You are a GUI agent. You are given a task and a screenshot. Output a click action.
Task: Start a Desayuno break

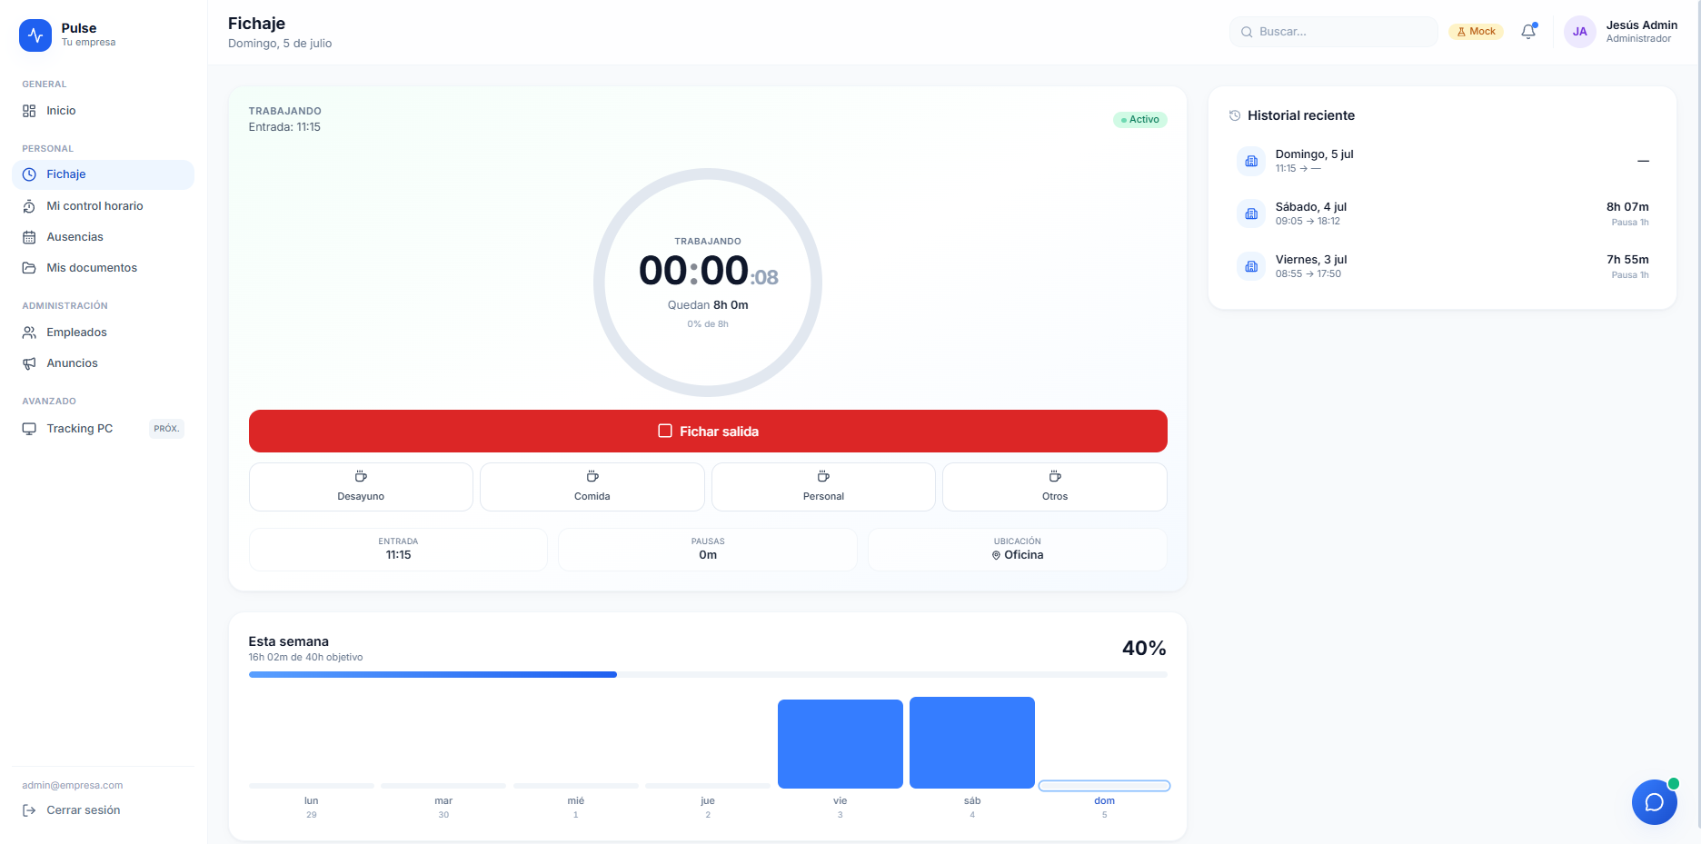[x=361, y=487]
